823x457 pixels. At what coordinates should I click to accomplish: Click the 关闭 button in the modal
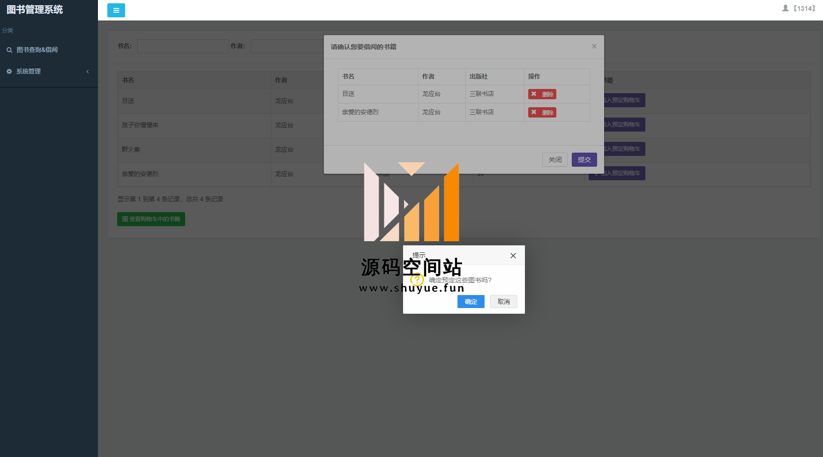click(x=555, y=160)
